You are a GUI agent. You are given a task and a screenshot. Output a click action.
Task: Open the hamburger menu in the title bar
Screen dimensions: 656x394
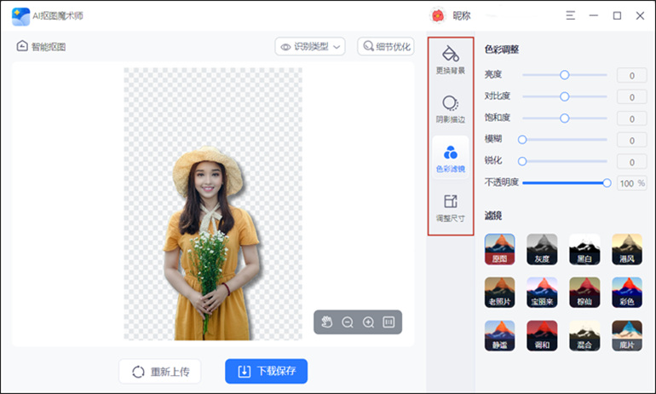click(570, 15)
